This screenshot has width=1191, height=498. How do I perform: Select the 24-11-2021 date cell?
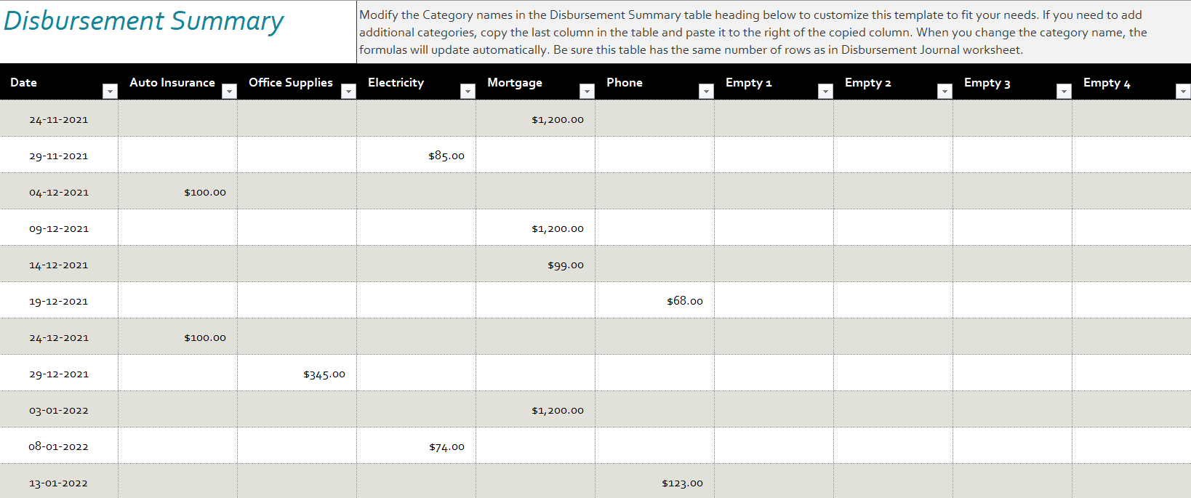[59, 119]
